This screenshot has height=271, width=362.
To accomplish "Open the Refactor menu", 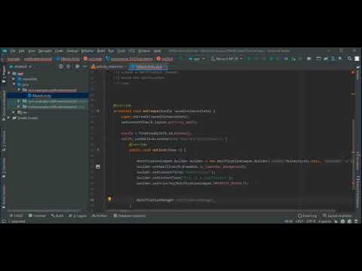I will (87, 51).
